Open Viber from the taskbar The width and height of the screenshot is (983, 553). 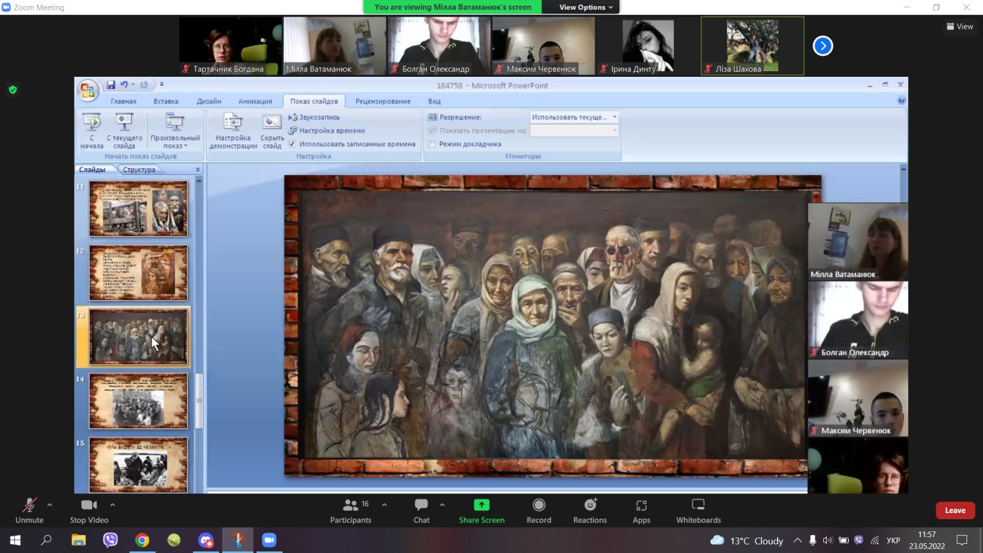pos(110,540)
